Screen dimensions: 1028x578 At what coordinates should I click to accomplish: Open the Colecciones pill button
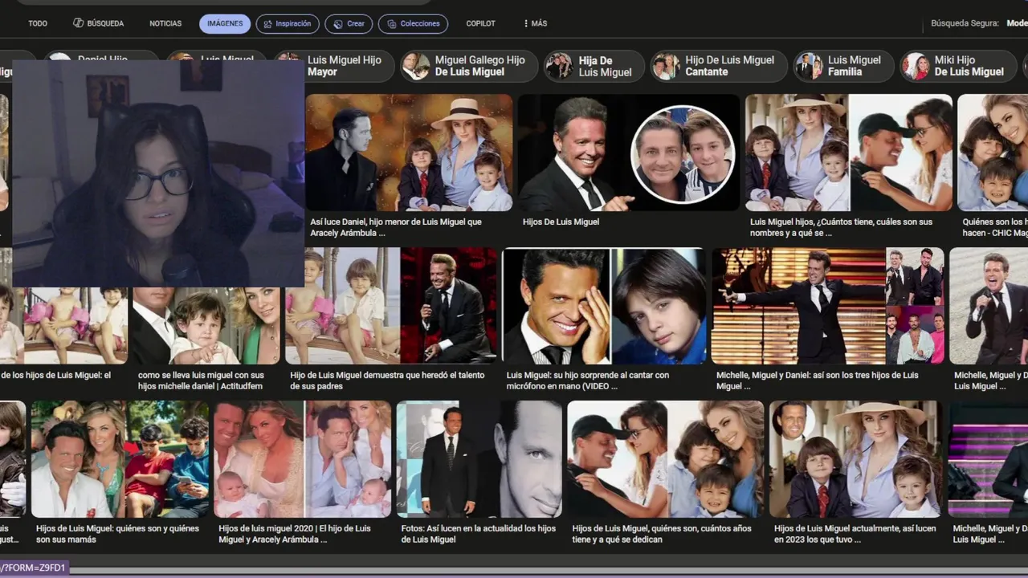413,24
